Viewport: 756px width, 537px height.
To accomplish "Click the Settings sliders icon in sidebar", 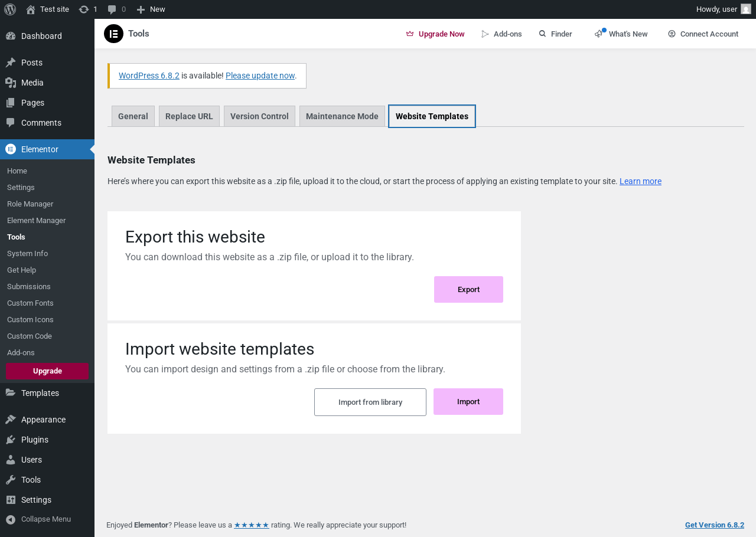I will (x=11, y=500).
